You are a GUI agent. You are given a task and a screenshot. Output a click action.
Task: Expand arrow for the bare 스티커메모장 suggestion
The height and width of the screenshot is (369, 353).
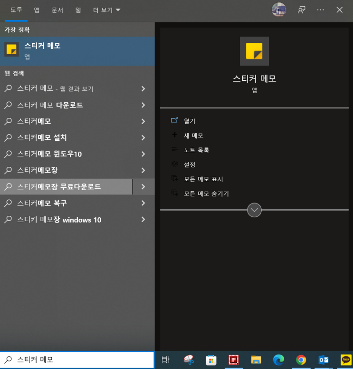[x=143, y=170]
